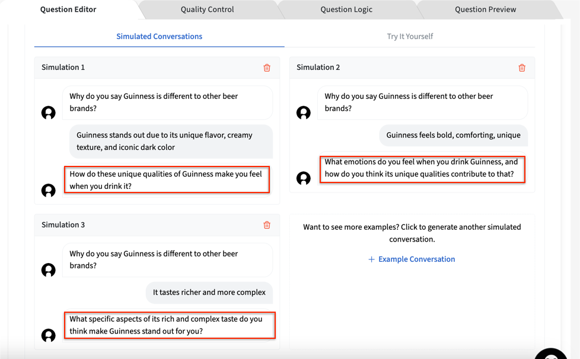Click the avatar beside Simulation 1's first question

(x=49, y=113)
